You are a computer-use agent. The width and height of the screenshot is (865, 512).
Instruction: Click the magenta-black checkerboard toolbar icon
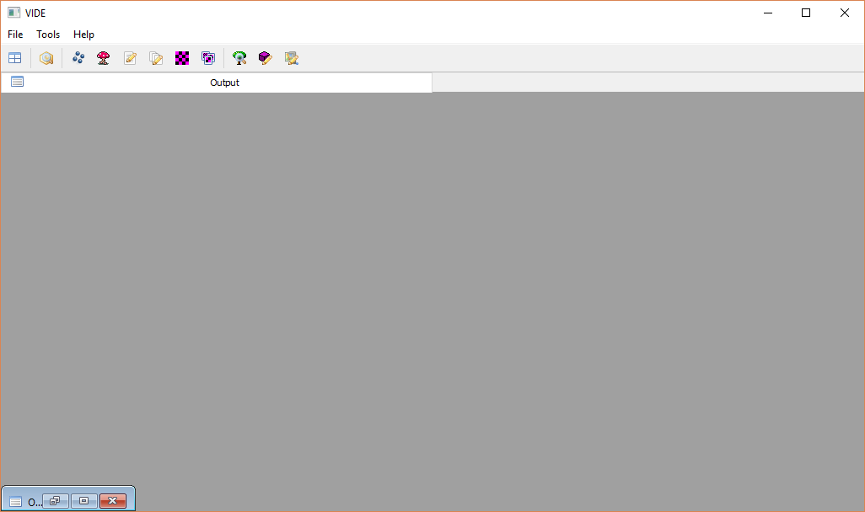point(182,58)
